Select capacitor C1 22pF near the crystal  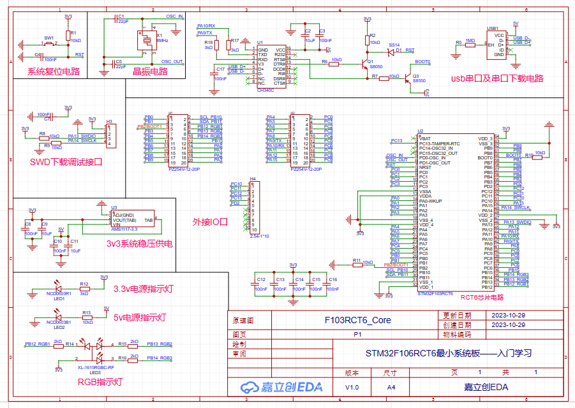[x=116, y=18]
